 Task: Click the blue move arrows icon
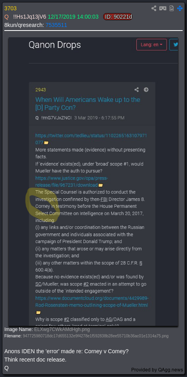coord(180,8)
